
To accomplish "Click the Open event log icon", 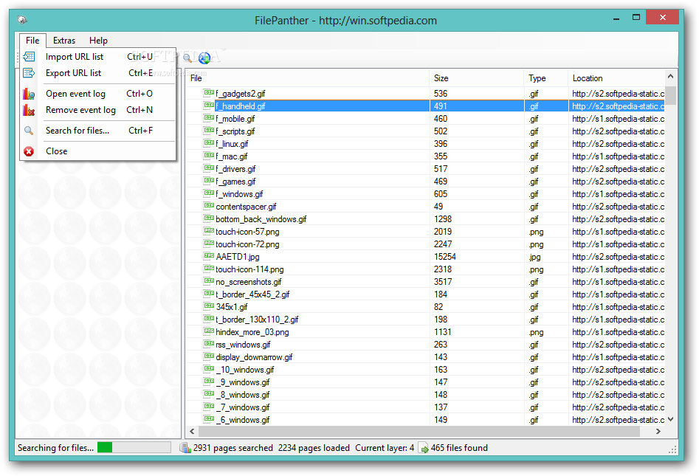I will click(29, 94).
